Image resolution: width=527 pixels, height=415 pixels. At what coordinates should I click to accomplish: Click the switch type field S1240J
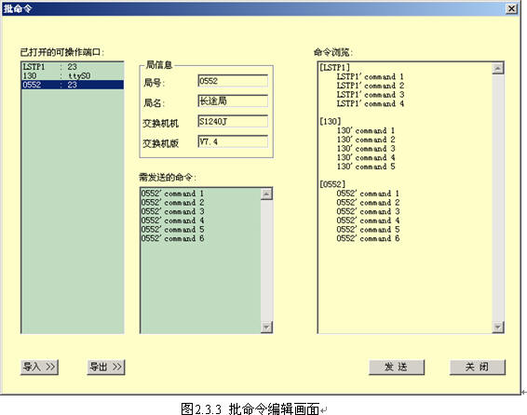(x=233, y=121)
